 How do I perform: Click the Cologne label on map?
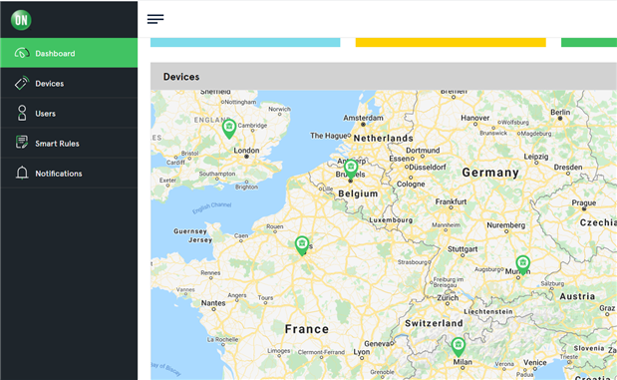click(411, 184)
